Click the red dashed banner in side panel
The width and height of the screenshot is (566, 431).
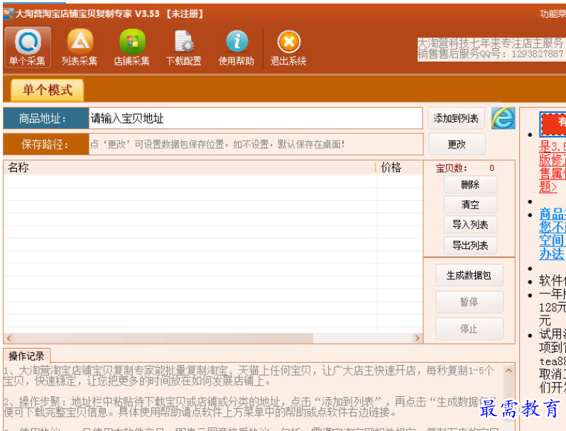553,124
